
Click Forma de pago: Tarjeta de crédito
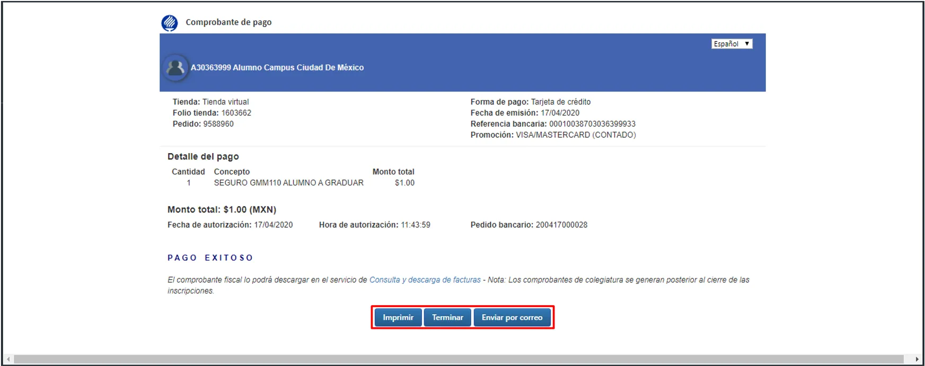tap(531, 102)
